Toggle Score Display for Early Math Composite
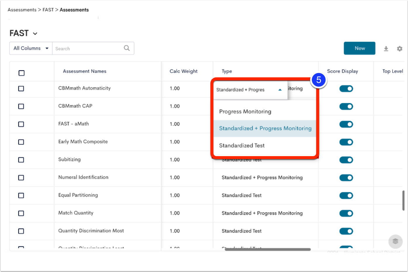 tap(346, 142)
